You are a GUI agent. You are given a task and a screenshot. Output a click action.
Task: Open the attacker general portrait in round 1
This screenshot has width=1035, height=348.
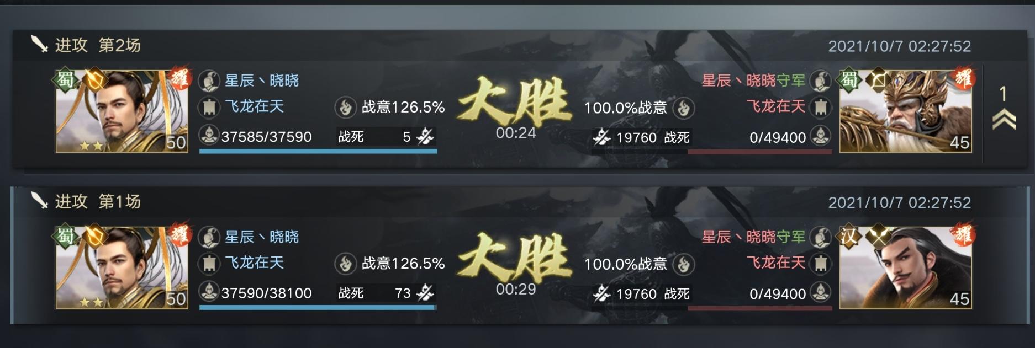(x=122, y=267)
